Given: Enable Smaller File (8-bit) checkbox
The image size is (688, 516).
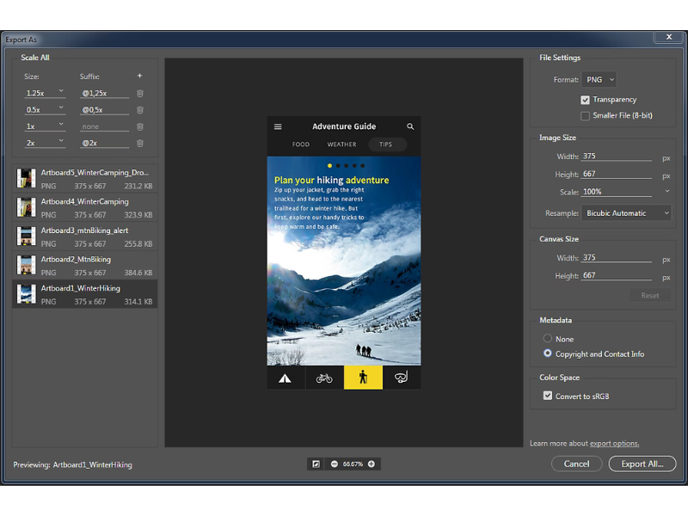Looking at the screenshot, I should click(x=586, y=115).
